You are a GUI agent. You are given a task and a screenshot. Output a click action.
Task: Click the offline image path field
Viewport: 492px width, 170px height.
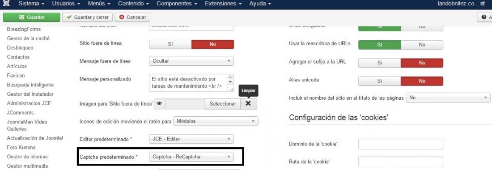tap(185, 104)
